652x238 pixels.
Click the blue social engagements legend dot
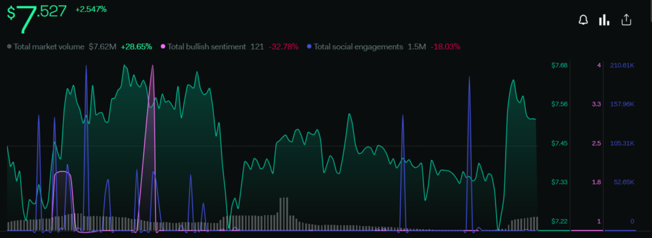[309, 47]
